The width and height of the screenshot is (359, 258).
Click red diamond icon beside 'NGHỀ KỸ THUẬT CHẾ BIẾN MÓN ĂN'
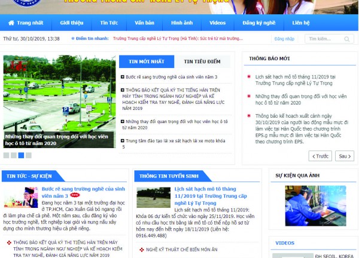tap(142, 250)
